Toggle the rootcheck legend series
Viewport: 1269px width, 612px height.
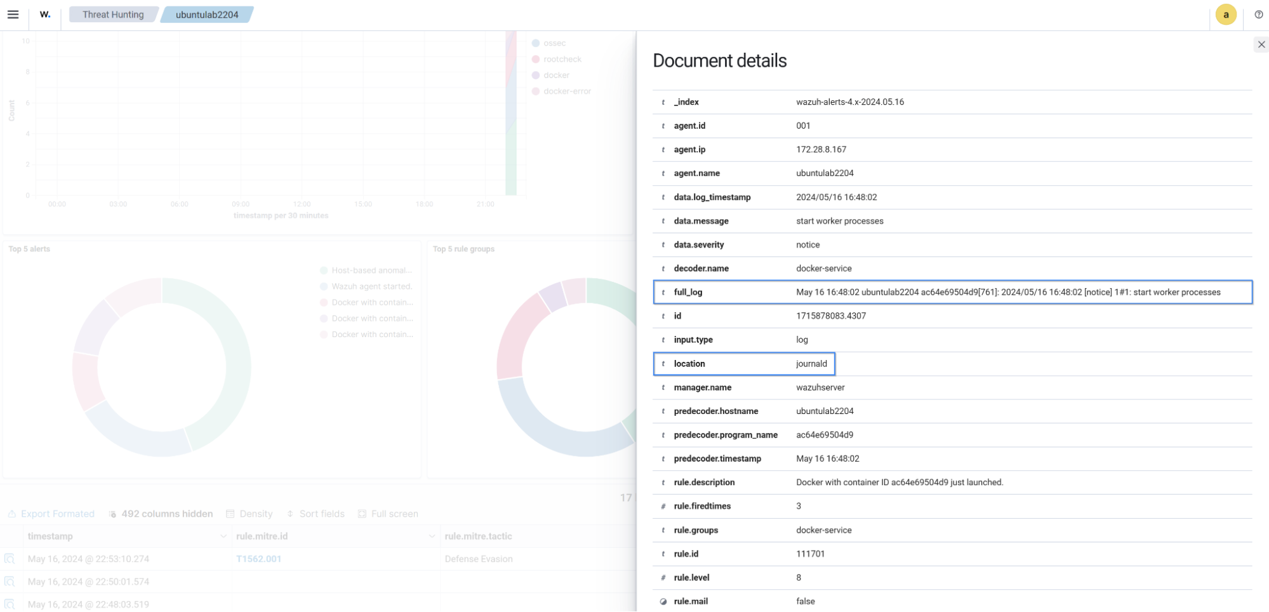pyautogui.click(x=562, y=59)
